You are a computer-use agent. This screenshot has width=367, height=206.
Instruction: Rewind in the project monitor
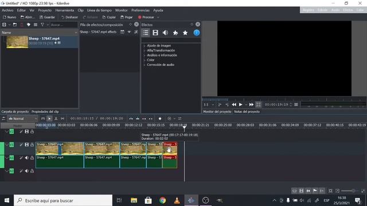tap(234, 105)
